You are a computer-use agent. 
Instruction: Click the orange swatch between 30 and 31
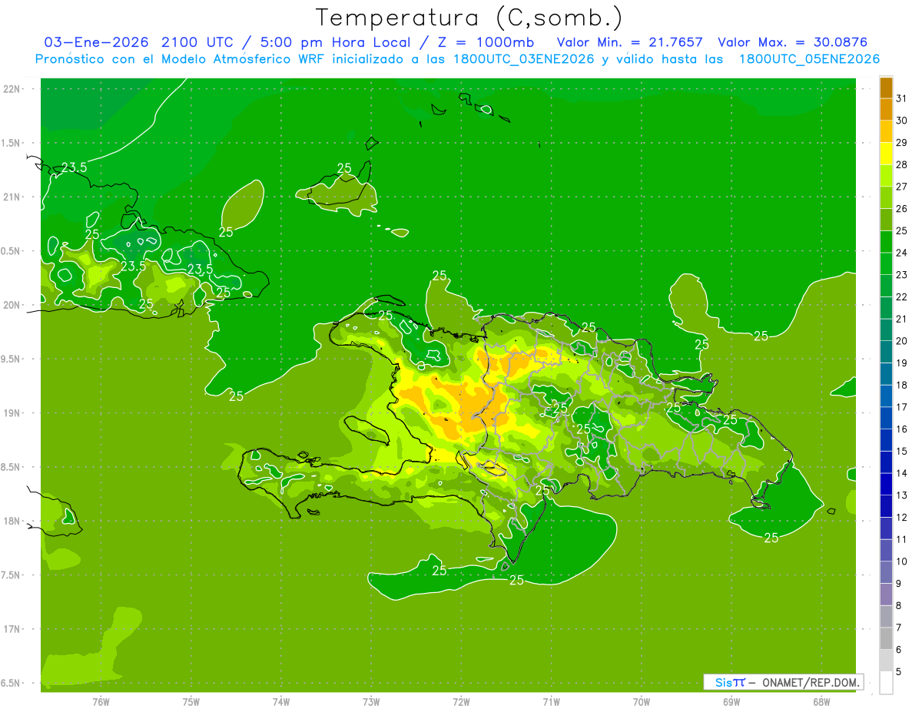[886, 110]
